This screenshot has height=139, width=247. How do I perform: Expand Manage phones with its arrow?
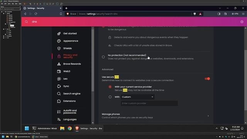pos(208,116)
